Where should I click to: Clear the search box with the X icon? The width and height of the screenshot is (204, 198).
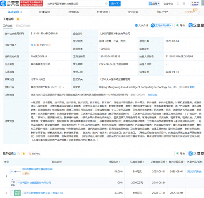(x=106, y=3)
